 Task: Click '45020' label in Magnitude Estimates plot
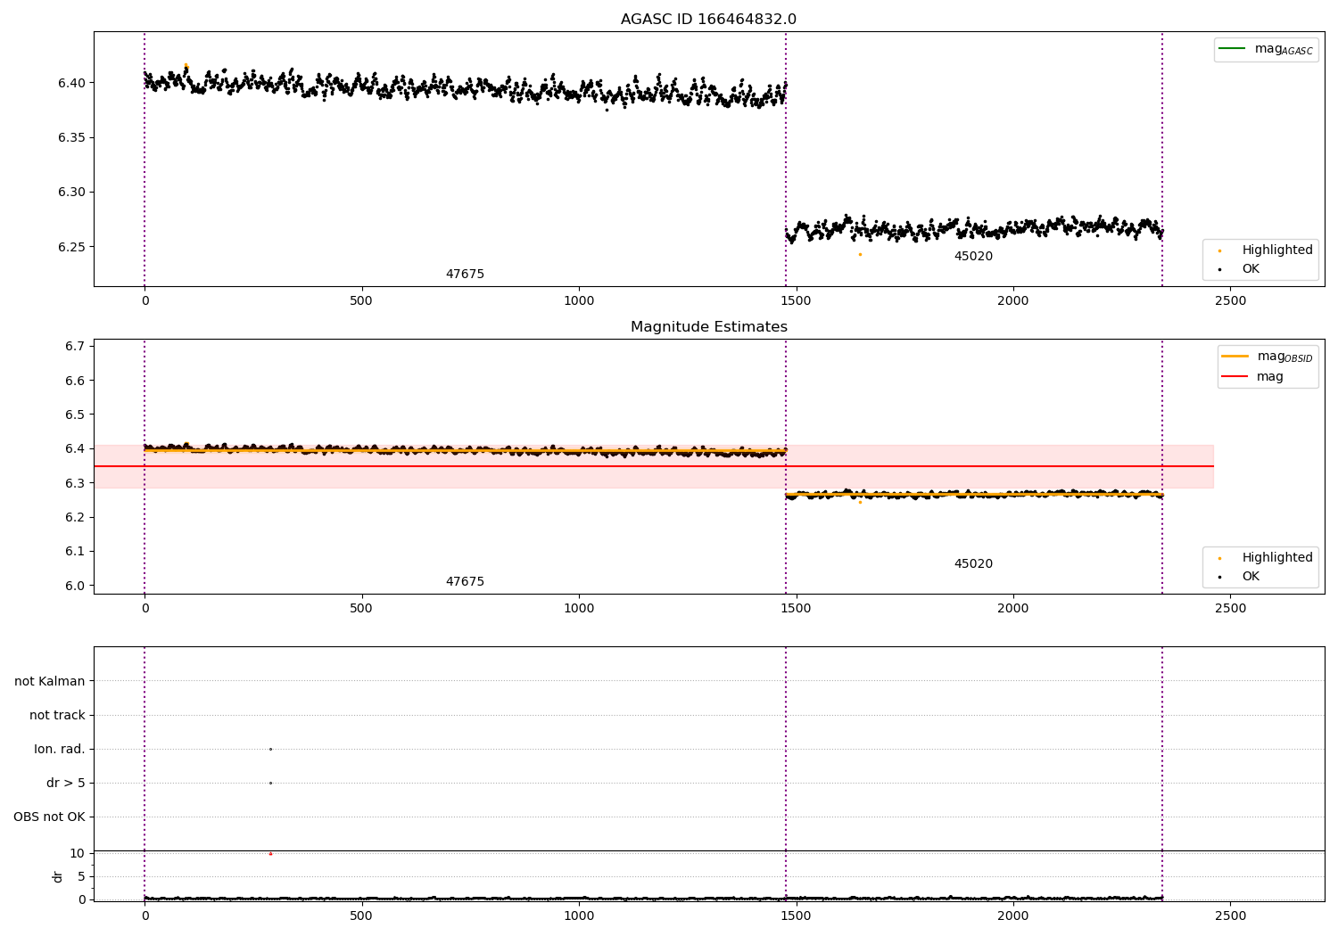(973, 564)
